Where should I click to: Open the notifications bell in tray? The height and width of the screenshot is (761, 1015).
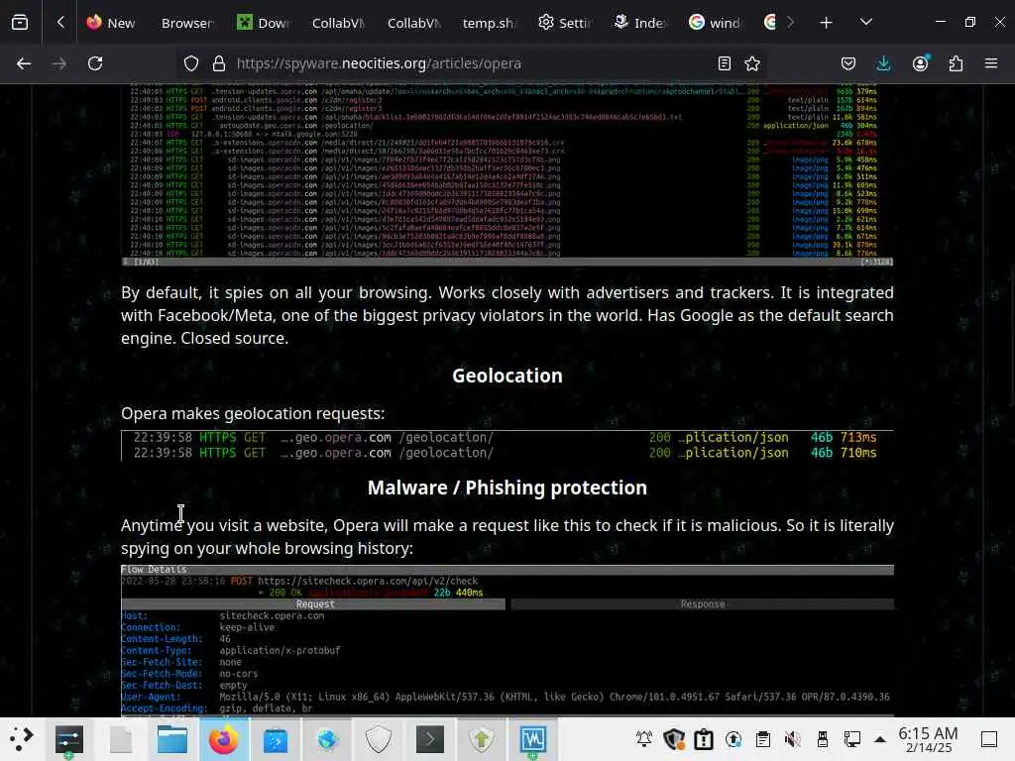644,739
